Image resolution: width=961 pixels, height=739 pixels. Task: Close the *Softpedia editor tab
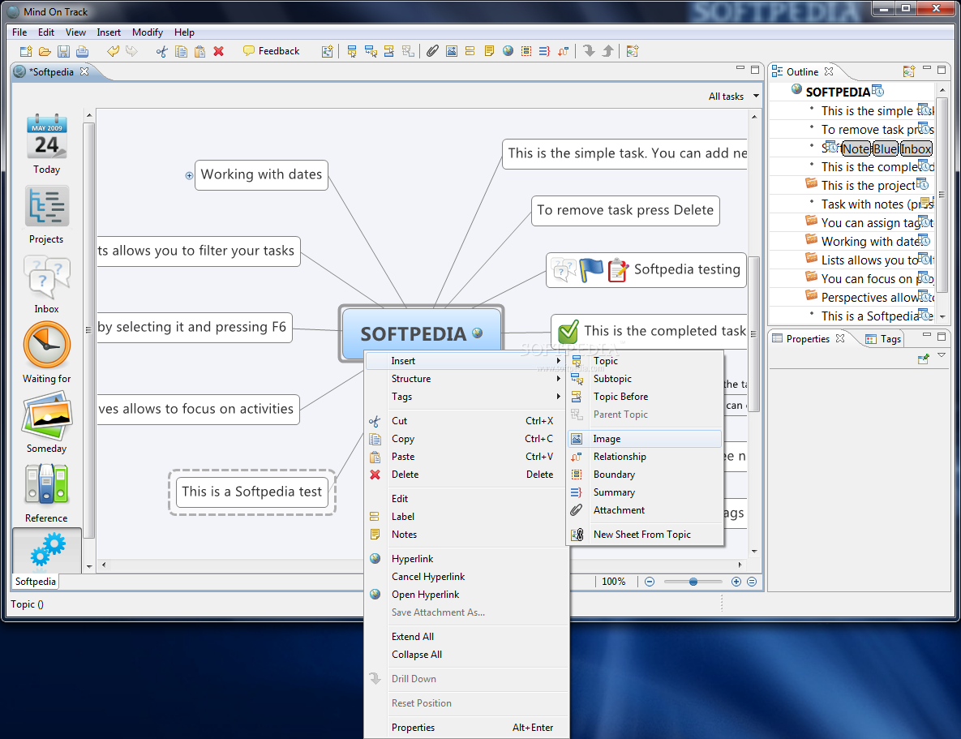[84, 71]
